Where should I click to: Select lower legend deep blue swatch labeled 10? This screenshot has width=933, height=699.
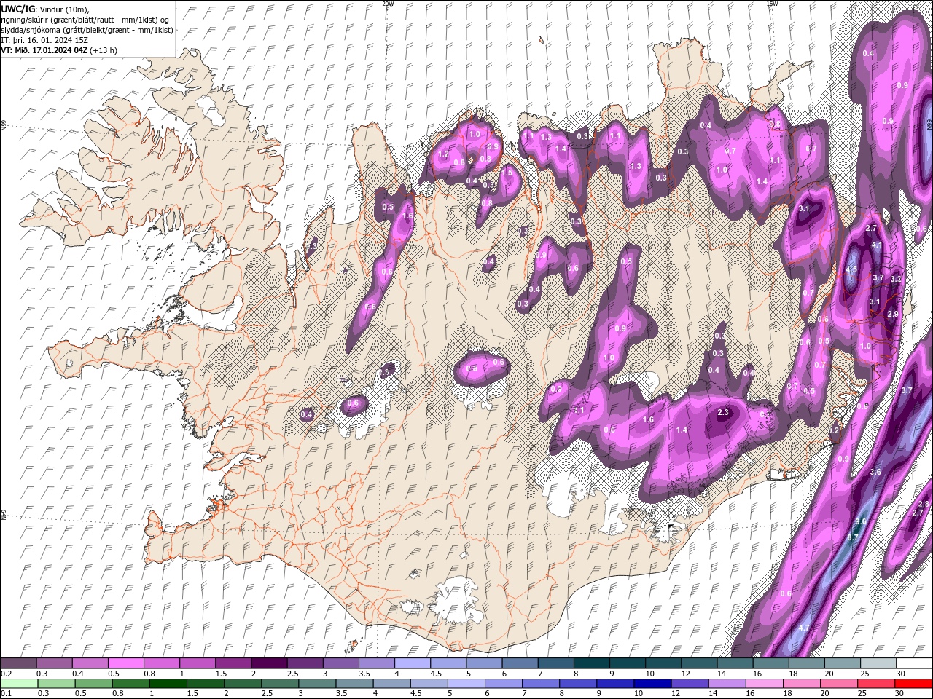[652, 684]
